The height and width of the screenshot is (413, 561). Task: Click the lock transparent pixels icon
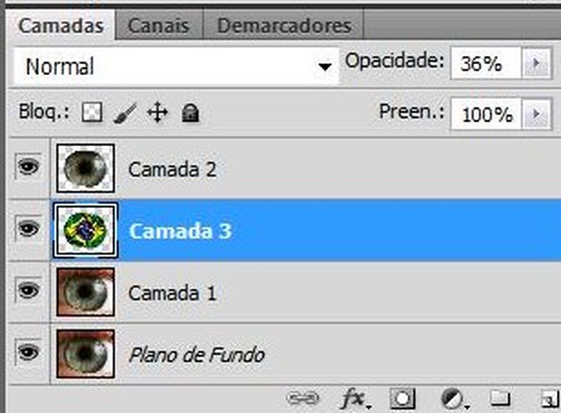[92, 112]
